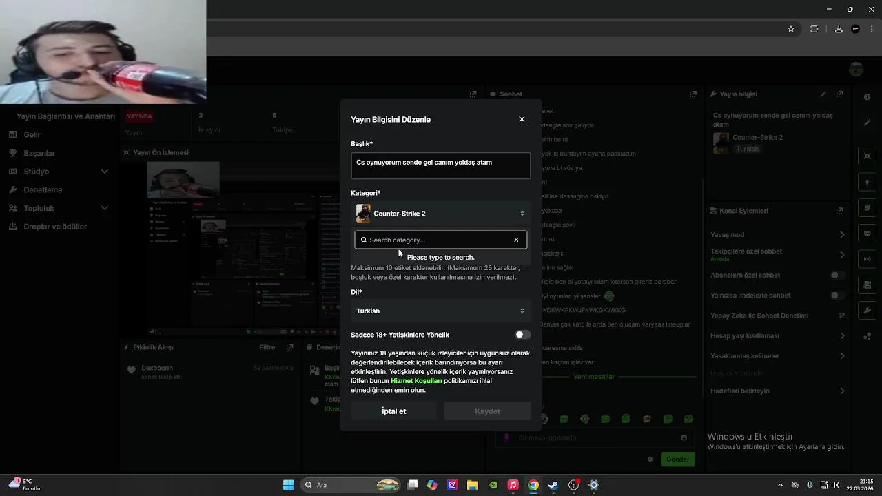Click the document icon in right rail
Screen dimensions: 882x496
[868, 207]
